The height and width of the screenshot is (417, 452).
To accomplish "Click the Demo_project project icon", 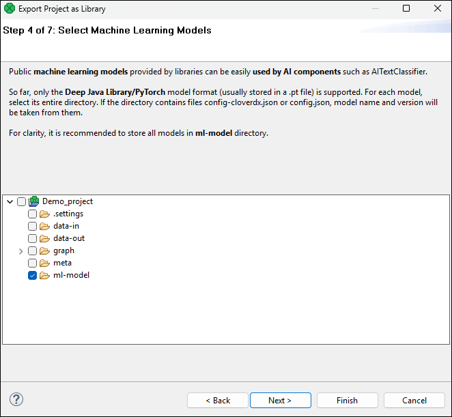I will click(x=34, y=201).
